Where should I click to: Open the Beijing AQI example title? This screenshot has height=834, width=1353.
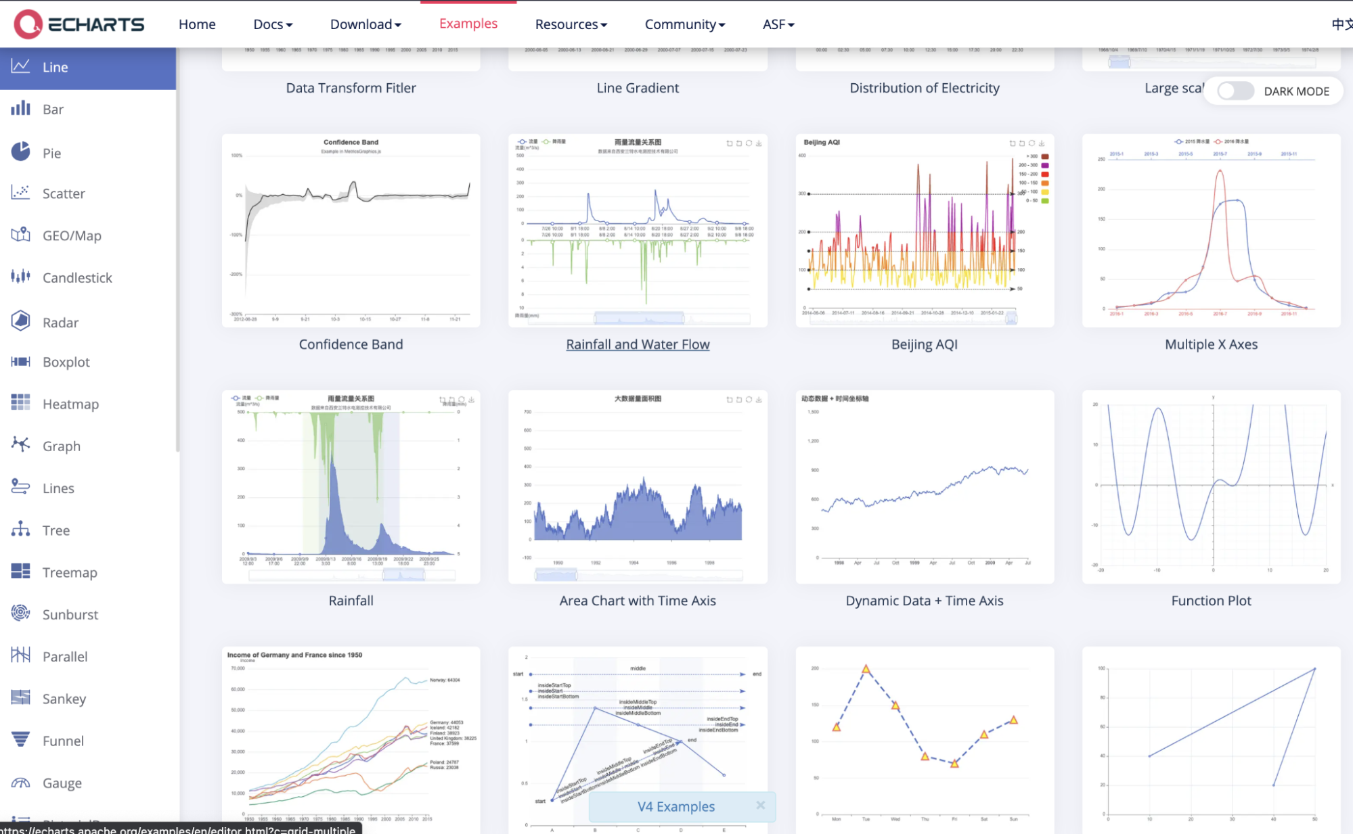pos(925,344)
